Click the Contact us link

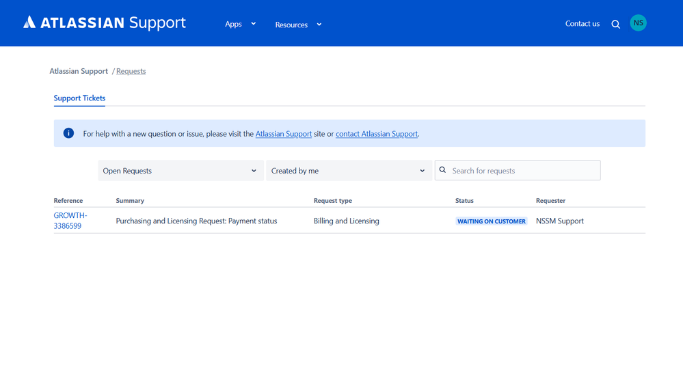(582, 23)
